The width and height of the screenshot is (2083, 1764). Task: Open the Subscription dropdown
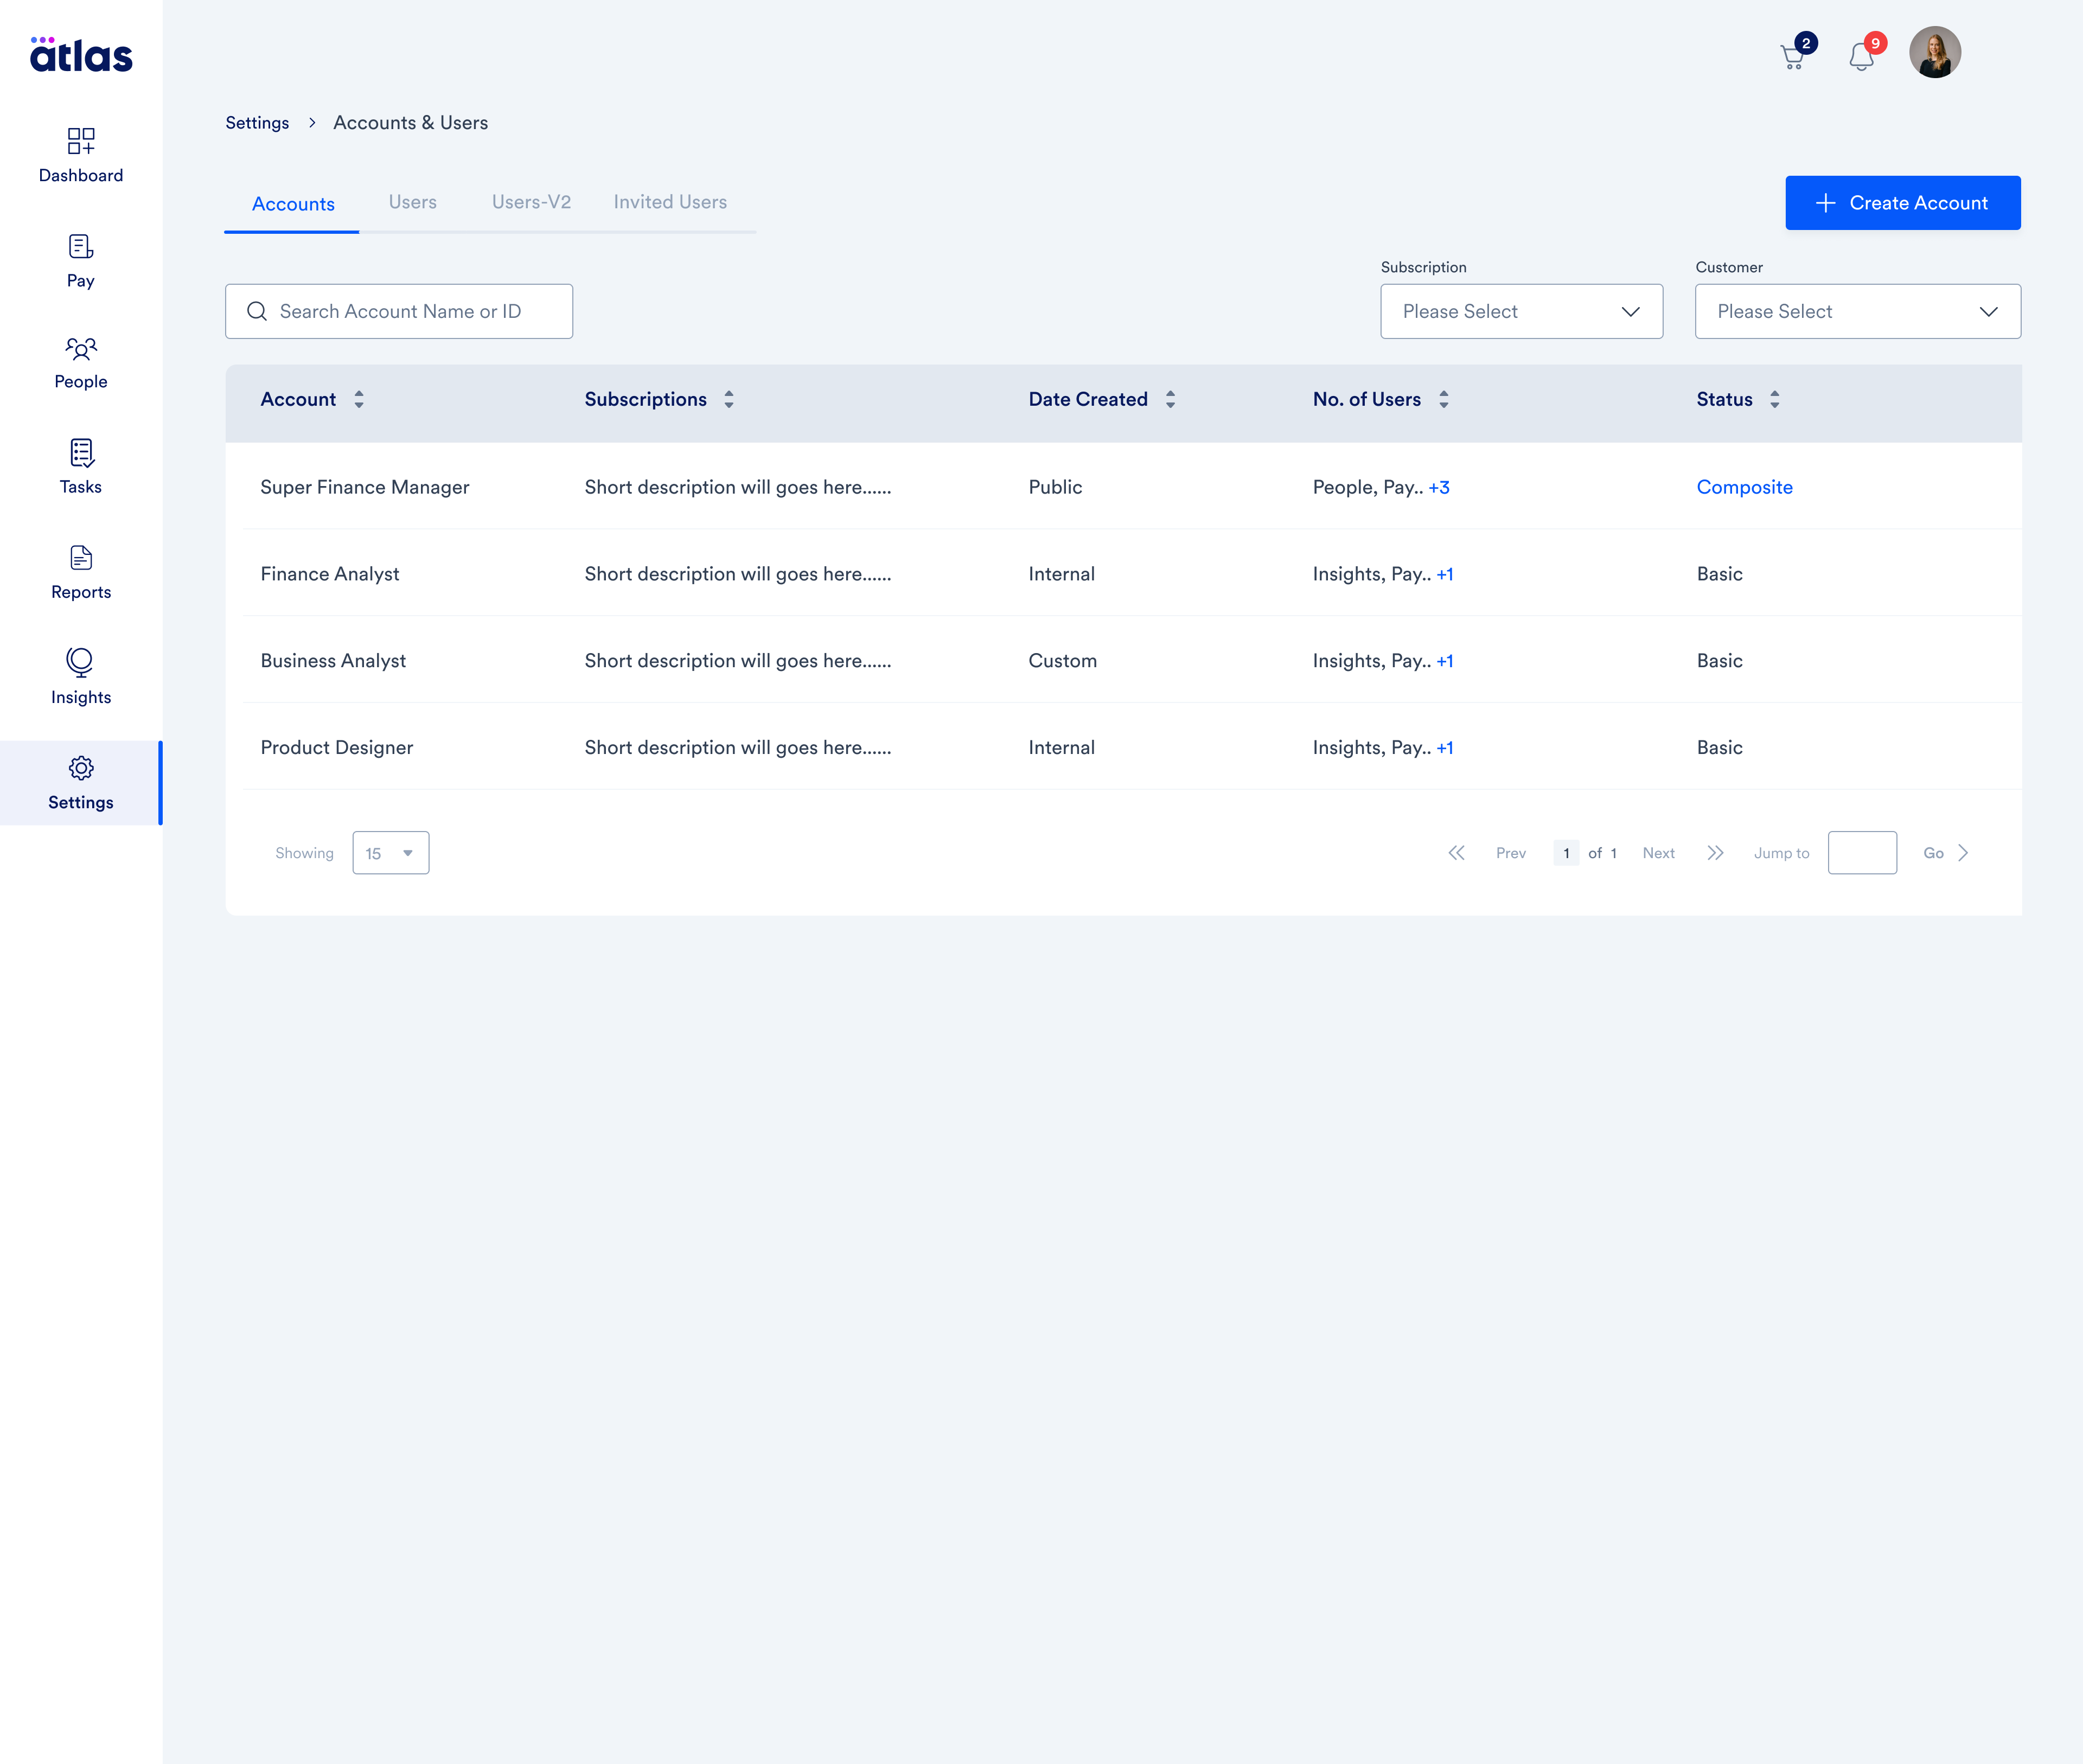pyautogui.click(x=1521, y=311)
